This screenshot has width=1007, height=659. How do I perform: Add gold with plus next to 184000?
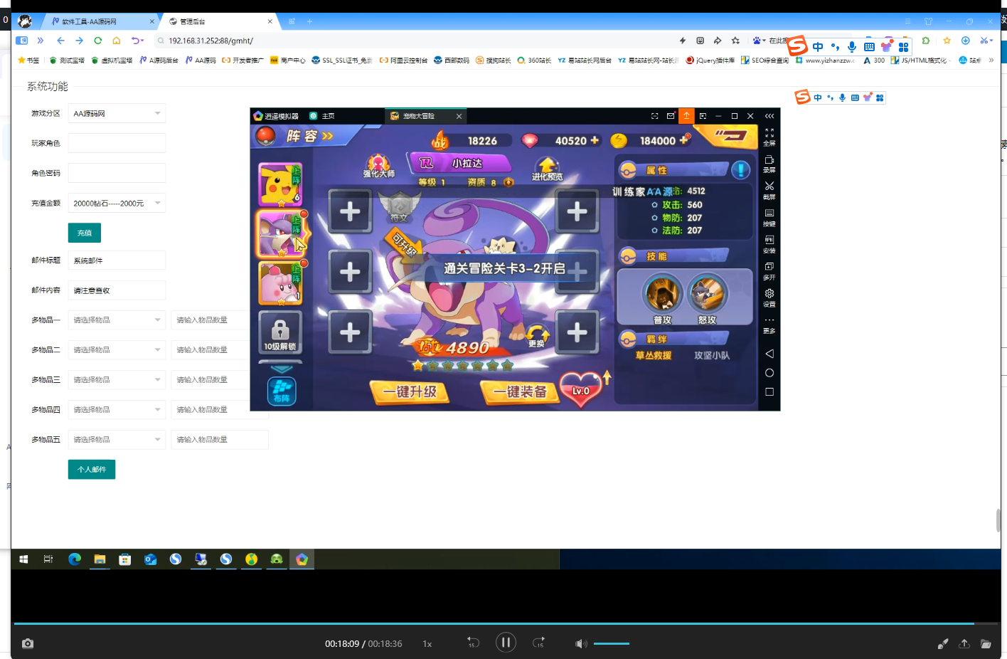click(x=684, y=139)
